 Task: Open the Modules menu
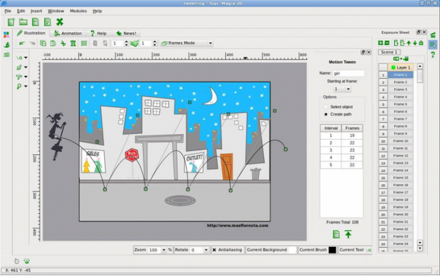(x=78, y=11)
